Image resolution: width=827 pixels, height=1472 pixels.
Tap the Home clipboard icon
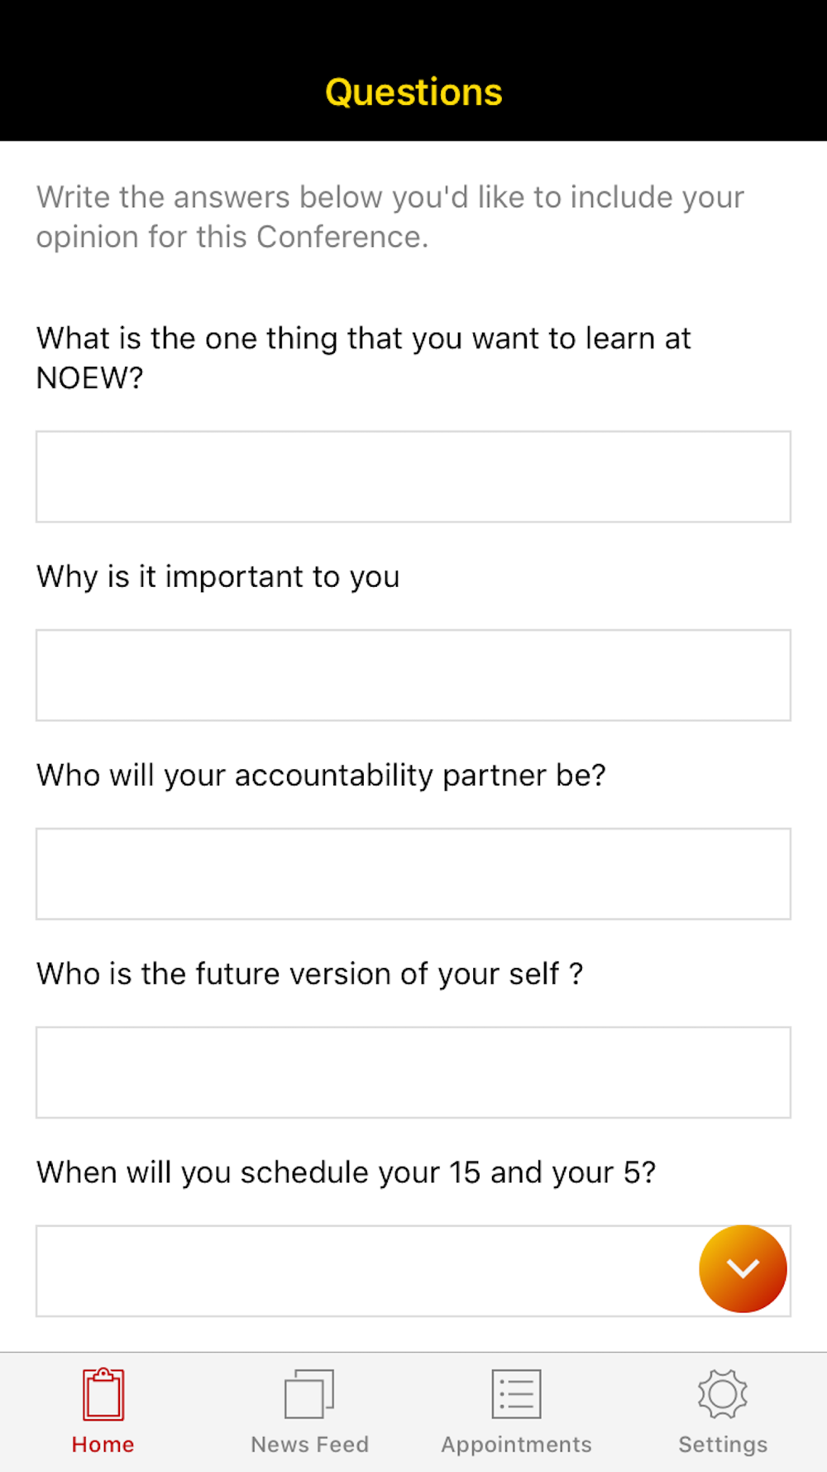click(103, 1393)
